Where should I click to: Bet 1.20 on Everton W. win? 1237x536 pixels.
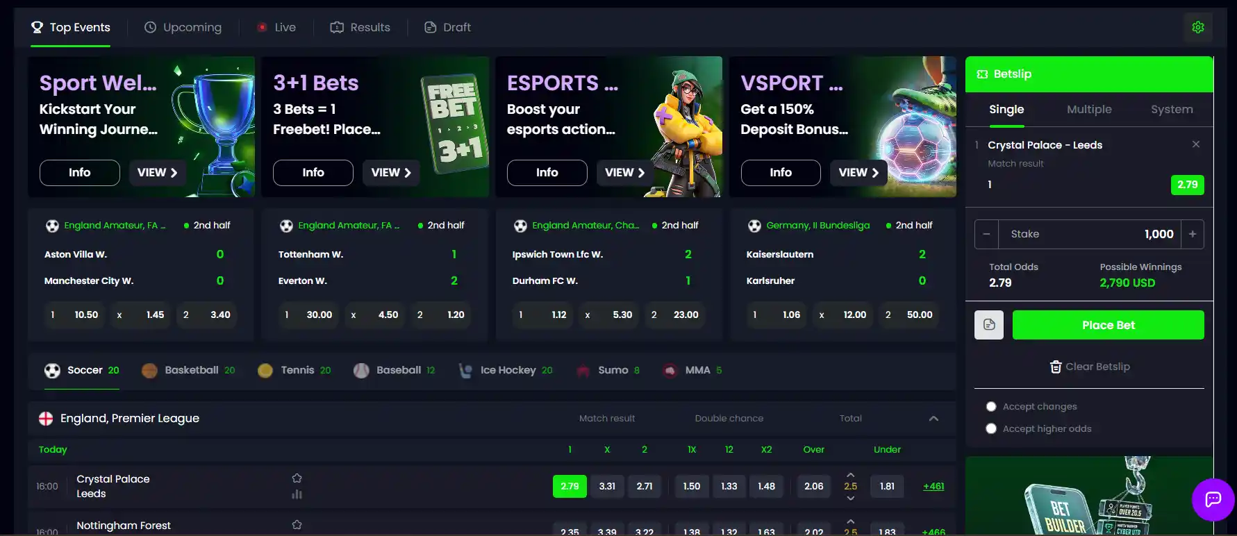click(x=440, y=315)
